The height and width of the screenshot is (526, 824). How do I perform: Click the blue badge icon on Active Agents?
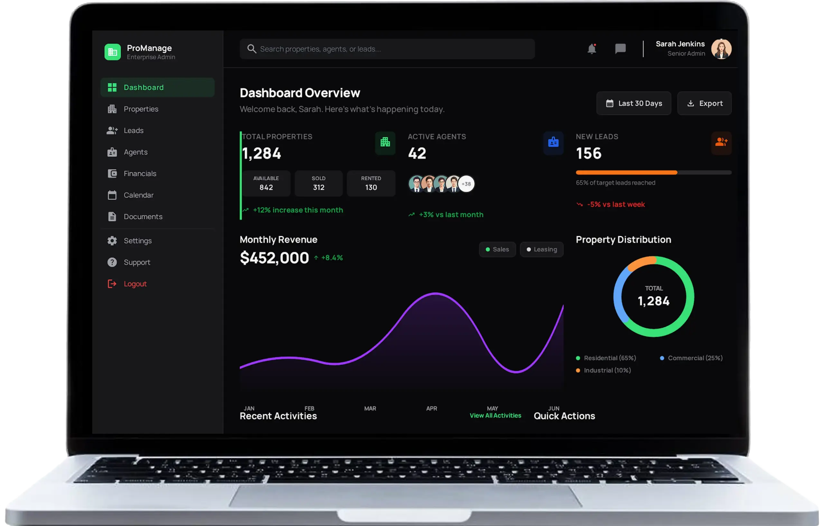coord(553,142)
